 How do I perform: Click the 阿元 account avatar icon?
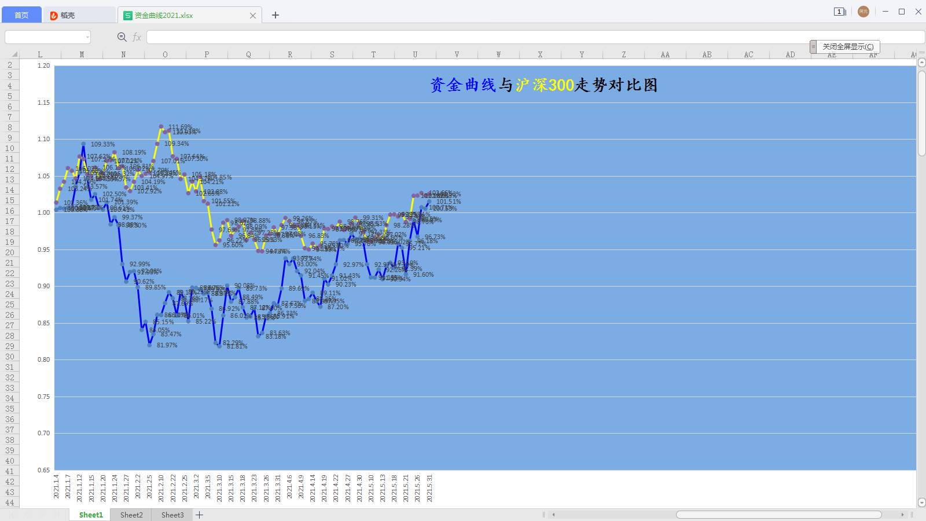(x=863, y=12)
